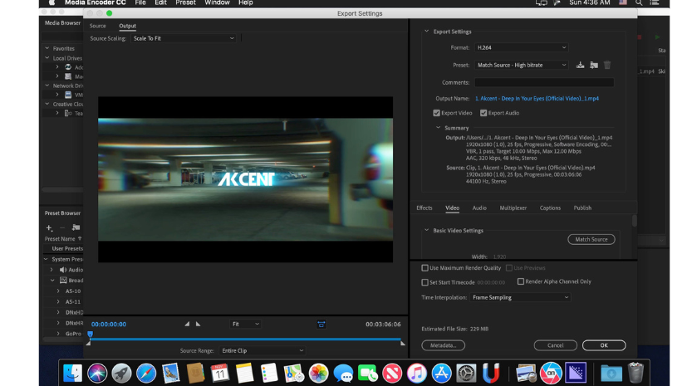Click the plus icon in Preset Browser
The width and height of the screenshot is (687, 386).
coord(49,227)
